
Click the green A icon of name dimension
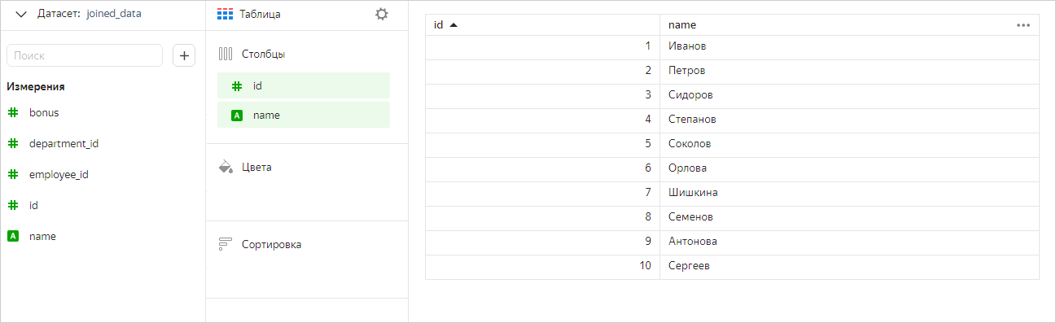(13, 236)
